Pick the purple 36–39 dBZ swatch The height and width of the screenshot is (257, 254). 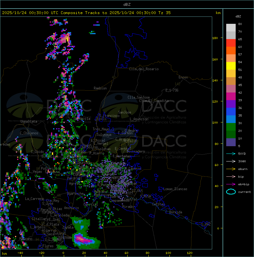pyautogui.click(x=231, y=104)
